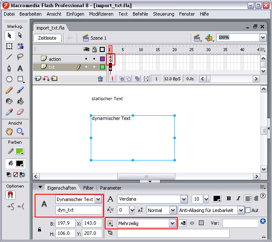Select the Rectangle tool

(x=20, y=79)
